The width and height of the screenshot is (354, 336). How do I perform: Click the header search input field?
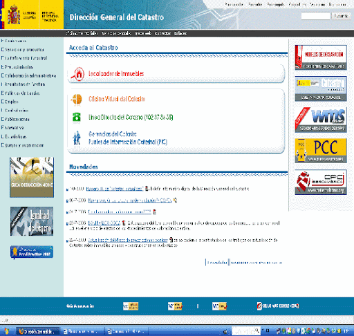click(x=315, y=16)
